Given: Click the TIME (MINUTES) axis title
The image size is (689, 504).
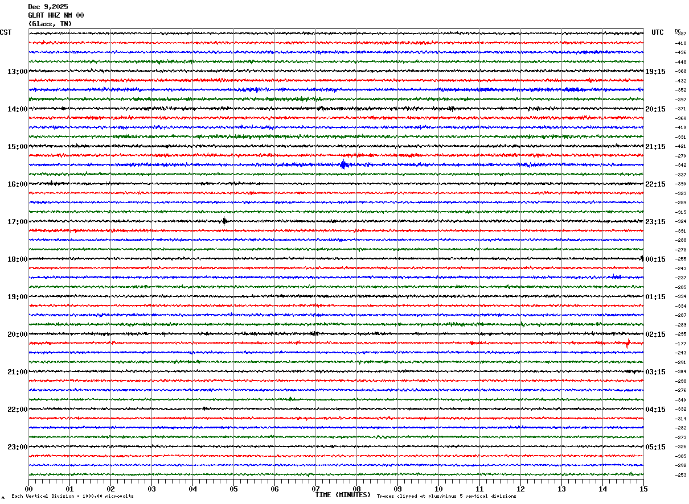Looking at the screenshot, I should (343, 495).
